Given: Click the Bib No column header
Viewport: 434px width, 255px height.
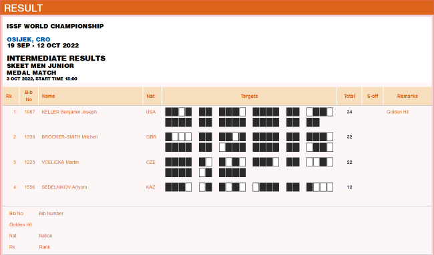Looking at the screenshot, I should pos(29,96).
